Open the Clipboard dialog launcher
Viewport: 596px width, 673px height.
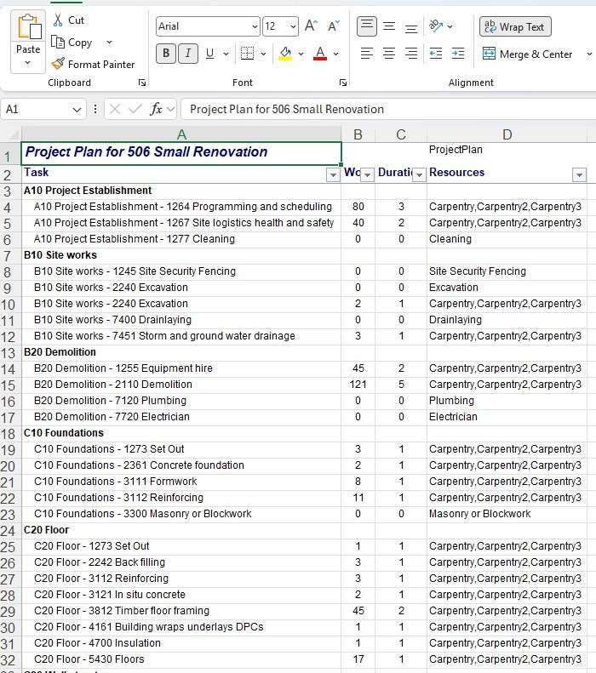coord(141,83)
